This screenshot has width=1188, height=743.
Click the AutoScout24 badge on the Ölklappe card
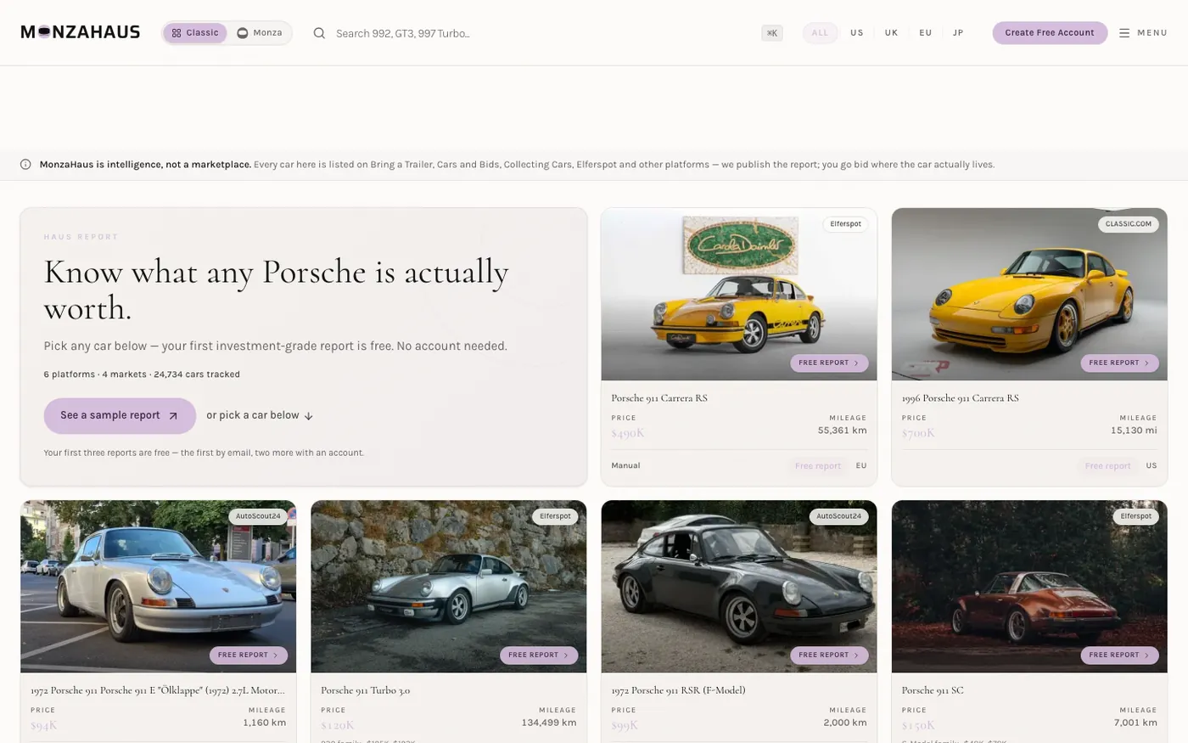click(258, 516)
